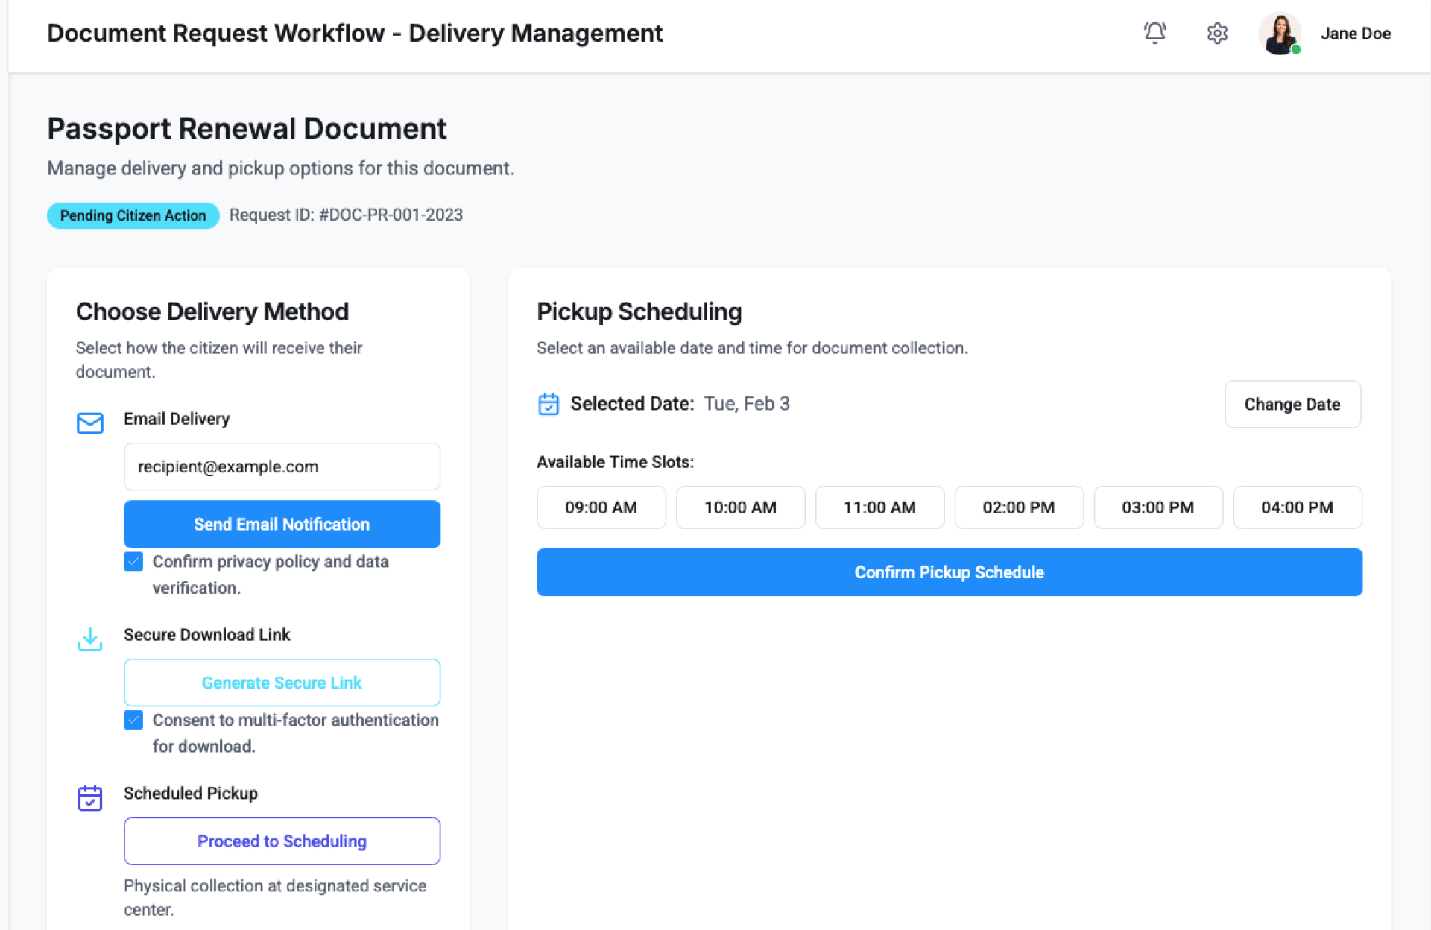
Task: Click Proceed to Scheduling
Action: pyautogui.click(x=282, y=841)
